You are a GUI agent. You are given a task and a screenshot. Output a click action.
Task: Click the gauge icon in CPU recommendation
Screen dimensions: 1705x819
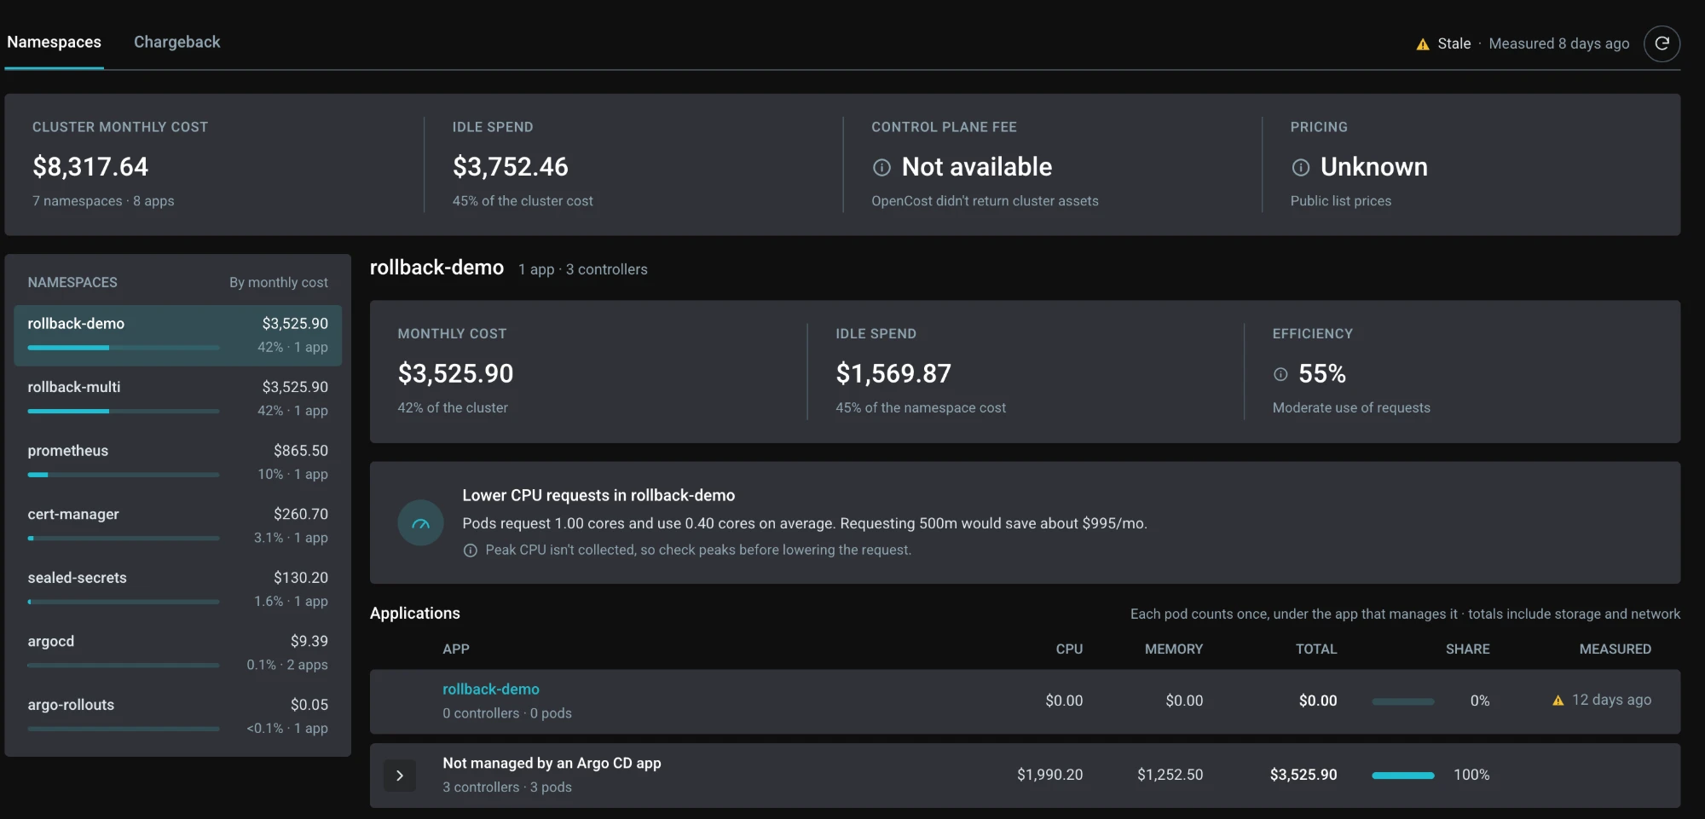(x=420, y=523)
